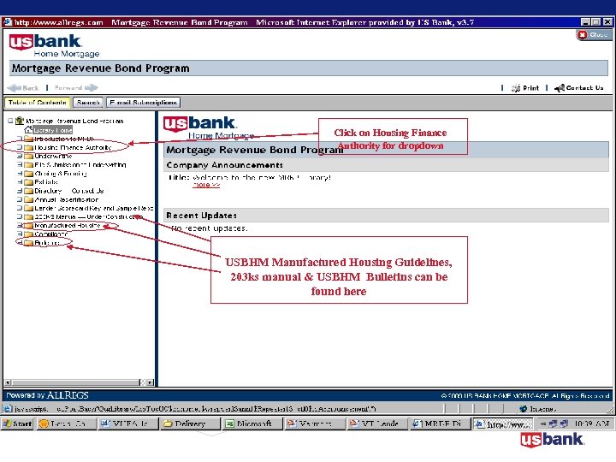Image resolution: width=616 pixels, height=462 pixels.
Task: Click the Introduction to MRB folder icon
Action: [x=28, y=139]
